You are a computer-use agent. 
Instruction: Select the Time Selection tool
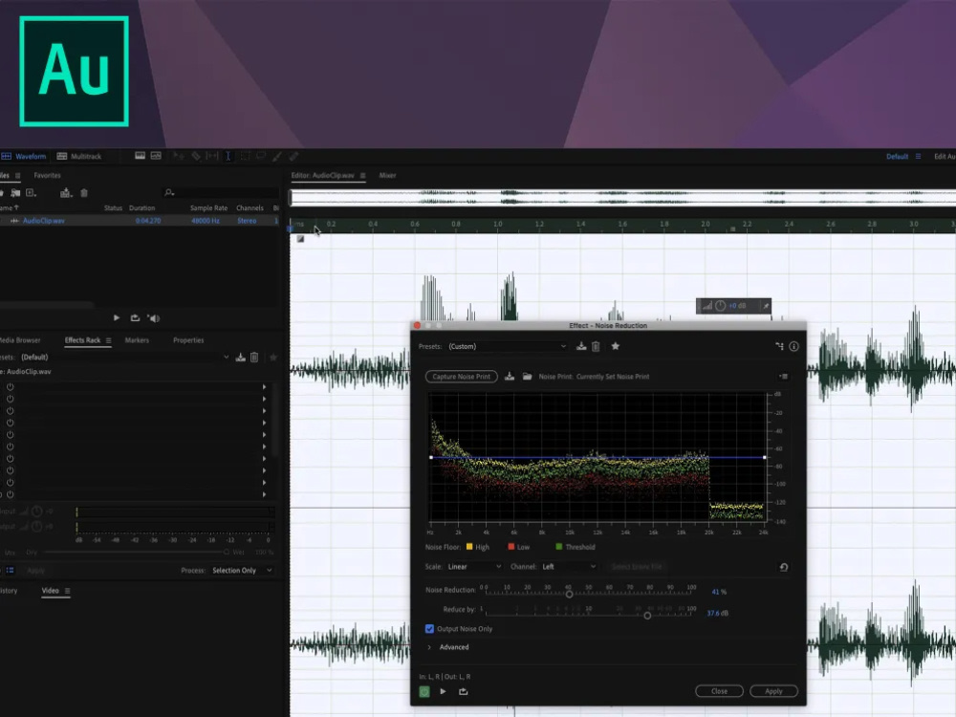coord(228,156)
